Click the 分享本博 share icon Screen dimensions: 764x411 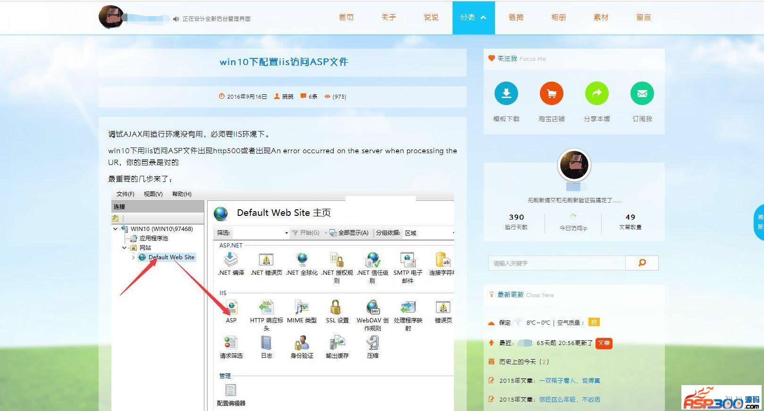pos(596,93)
